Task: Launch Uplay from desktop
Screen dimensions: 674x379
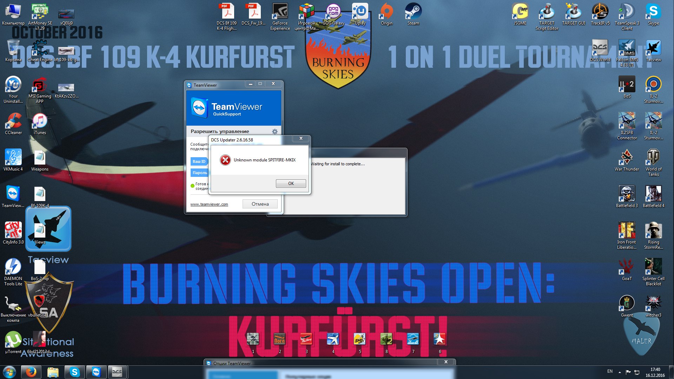Action: pyautogui.click(x=360, y=15)
